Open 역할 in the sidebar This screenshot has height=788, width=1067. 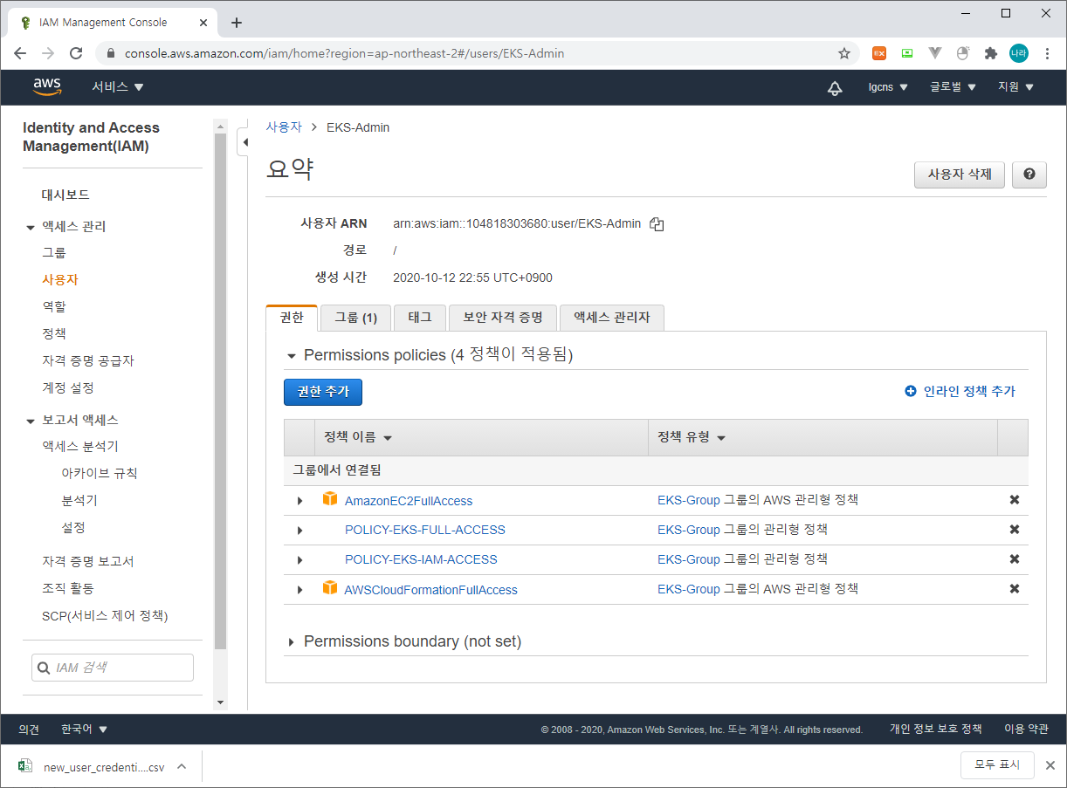54,306
